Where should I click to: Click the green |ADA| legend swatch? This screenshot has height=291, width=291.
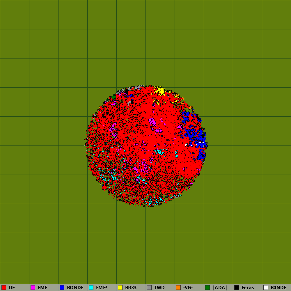click(x=207, y=288)
